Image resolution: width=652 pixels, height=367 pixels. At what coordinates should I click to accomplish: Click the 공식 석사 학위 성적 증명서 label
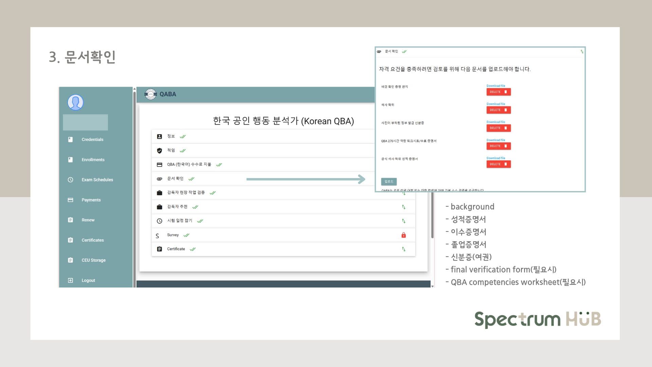click(399, 159)
